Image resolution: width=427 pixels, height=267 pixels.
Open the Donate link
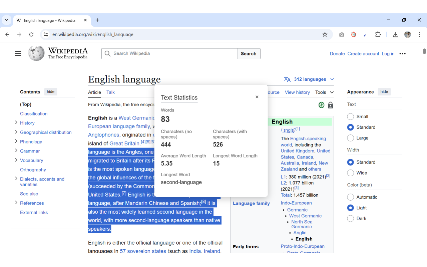[337, 53]
